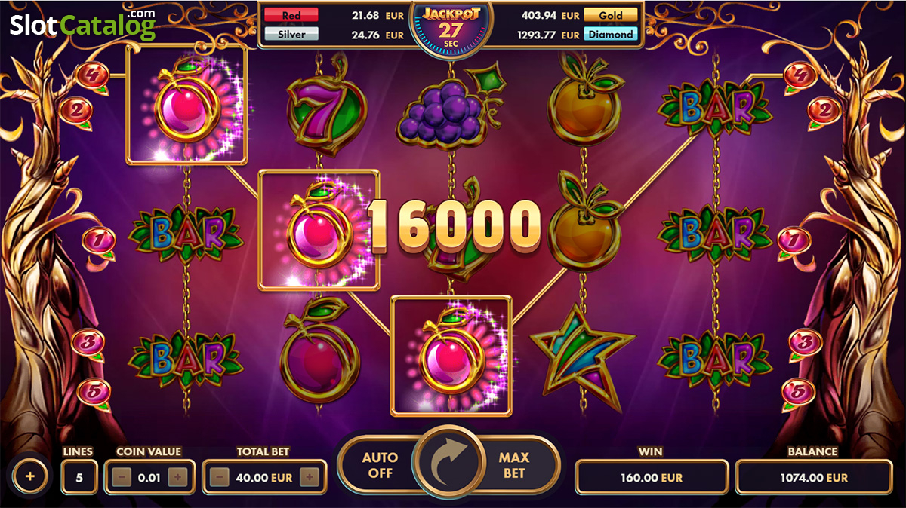The width and height of the screenshot is (906, 508).
Task: Click the lucky seven symbol on reel two
Action: pyautogui.click(x=317, y=113)
